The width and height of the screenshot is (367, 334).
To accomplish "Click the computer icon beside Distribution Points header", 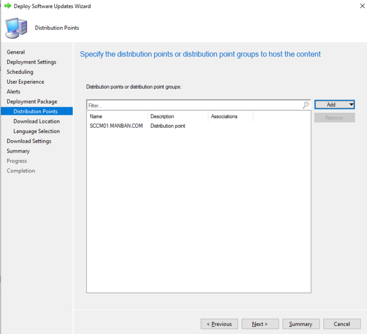I will coord(16,28).
